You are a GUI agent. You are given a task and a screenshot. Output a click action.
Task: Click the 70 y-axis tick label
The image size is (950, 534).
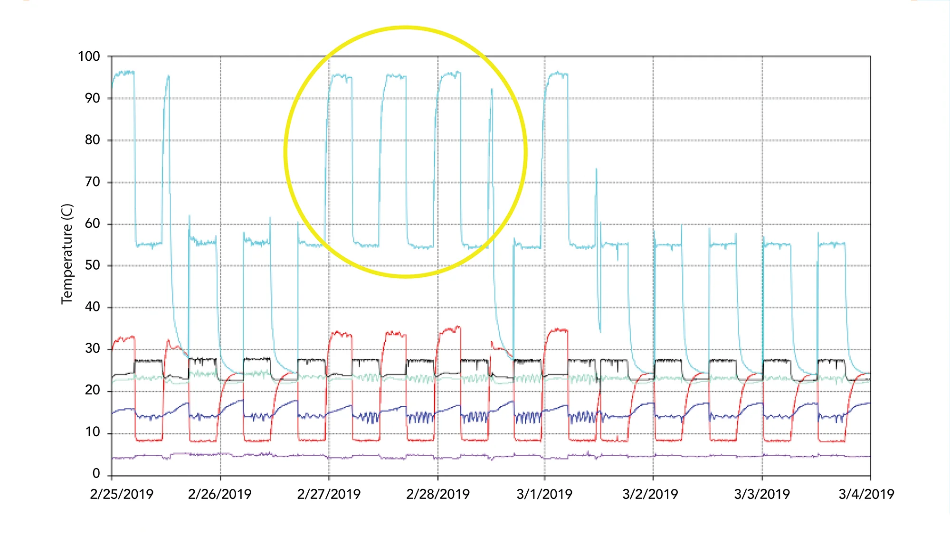click(x=92, y=182)
